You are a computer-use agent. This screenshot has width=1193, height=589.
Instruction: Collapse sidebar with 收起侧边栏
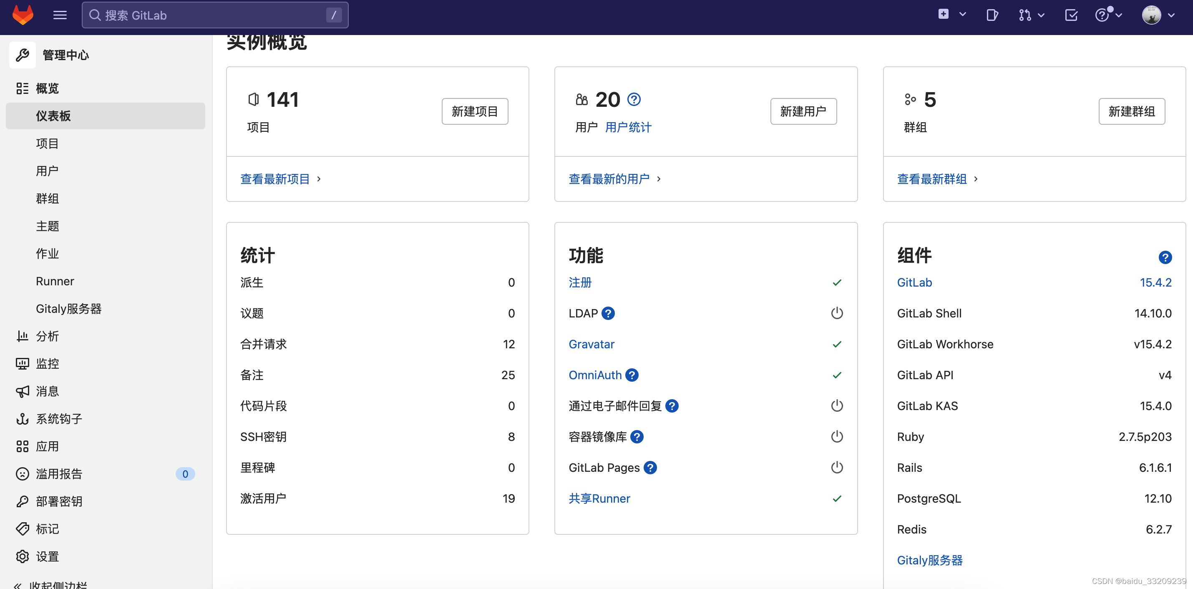pyautogui.click(x=50, y=585)
